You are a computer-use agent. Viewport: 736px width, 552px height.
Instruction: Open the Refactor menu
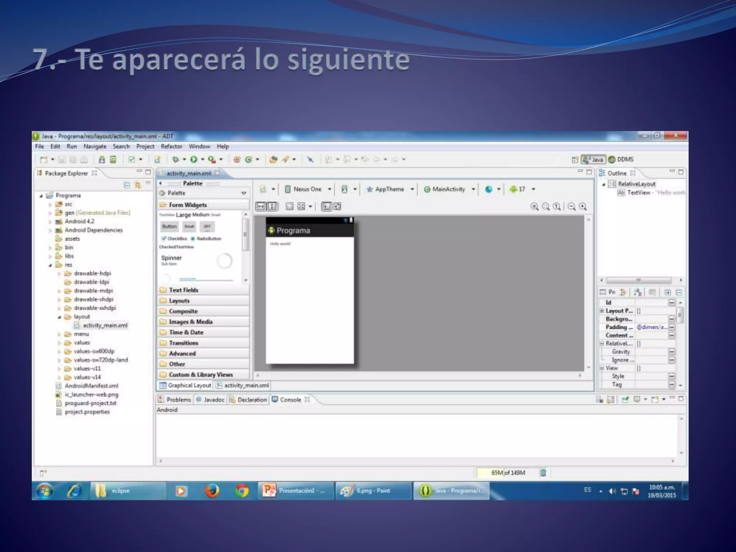pos(171,147)
